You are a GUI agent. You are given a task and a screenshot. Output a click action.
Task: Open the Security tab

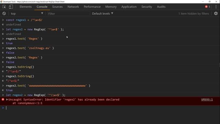(147, 7)
